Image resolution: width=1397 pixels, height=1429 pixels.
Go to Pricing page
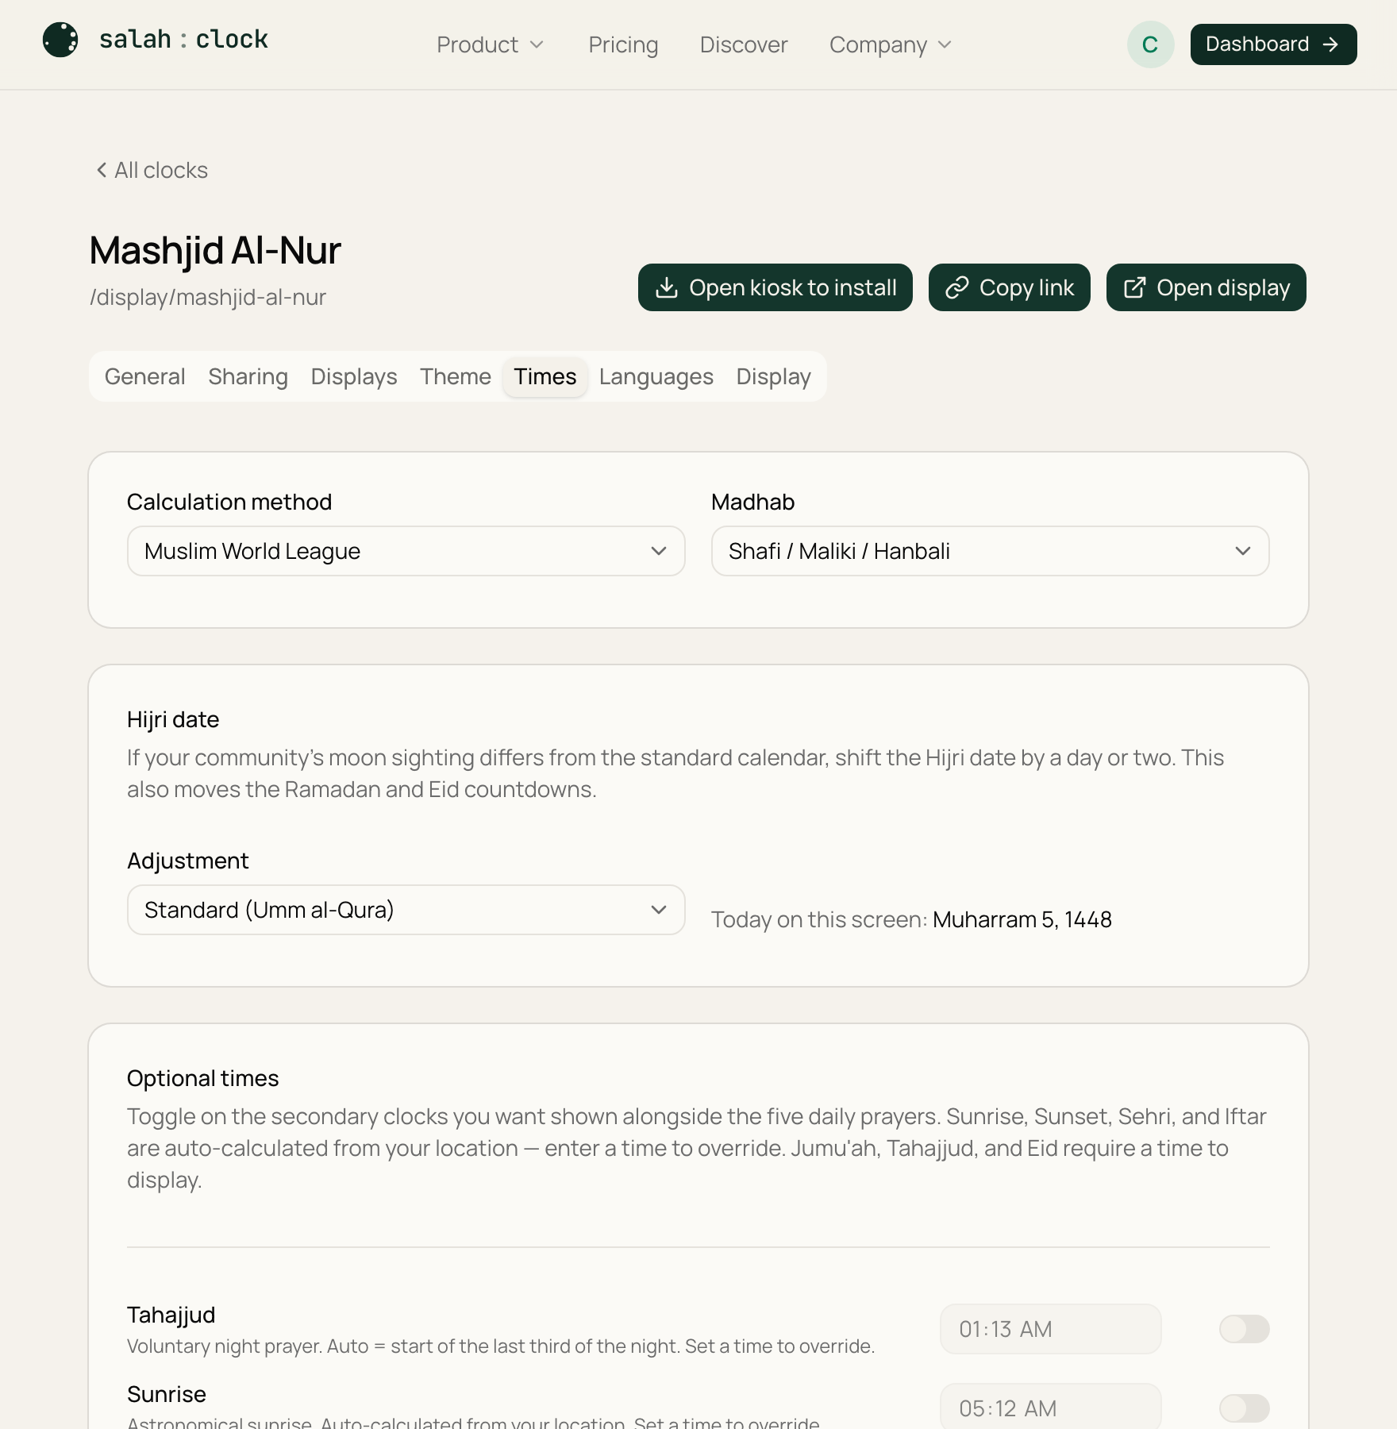click(623, 44)
